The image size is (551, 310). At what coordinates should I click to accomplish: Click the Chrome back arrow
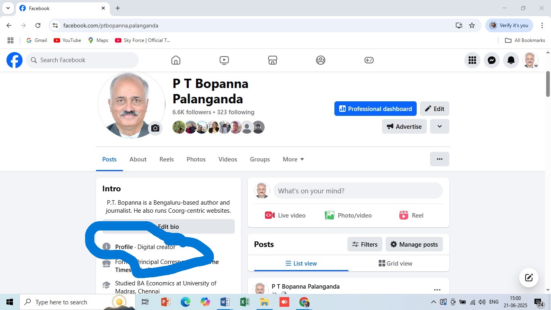pos(9,25)
